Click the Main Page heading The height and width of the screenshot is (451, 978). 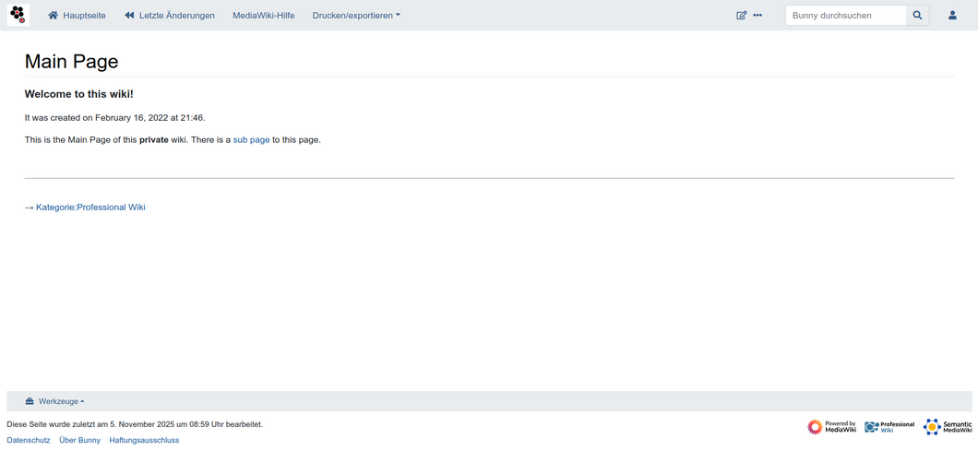point(71,62)
